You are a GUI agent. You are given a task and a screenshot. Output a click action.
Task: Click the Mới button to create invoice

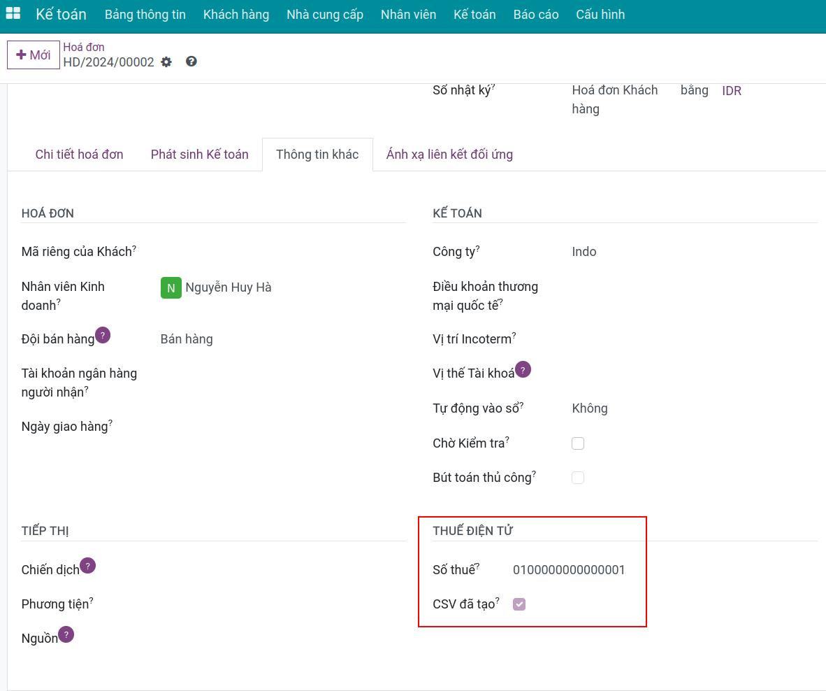pos(33,55)
